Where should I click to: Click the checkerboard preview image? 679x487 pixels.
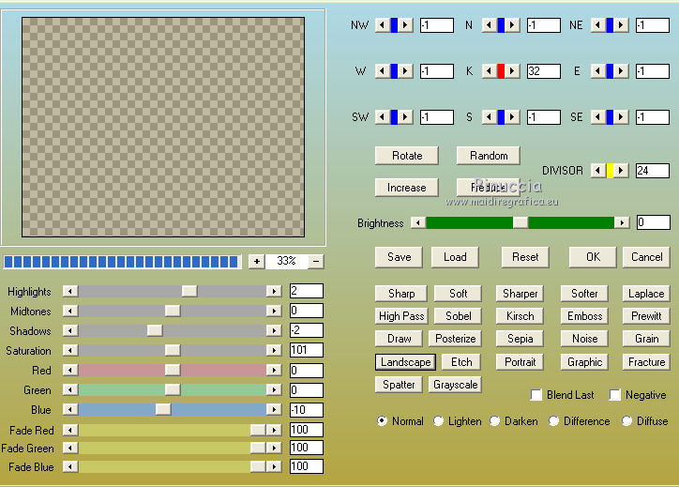[163, 127]
